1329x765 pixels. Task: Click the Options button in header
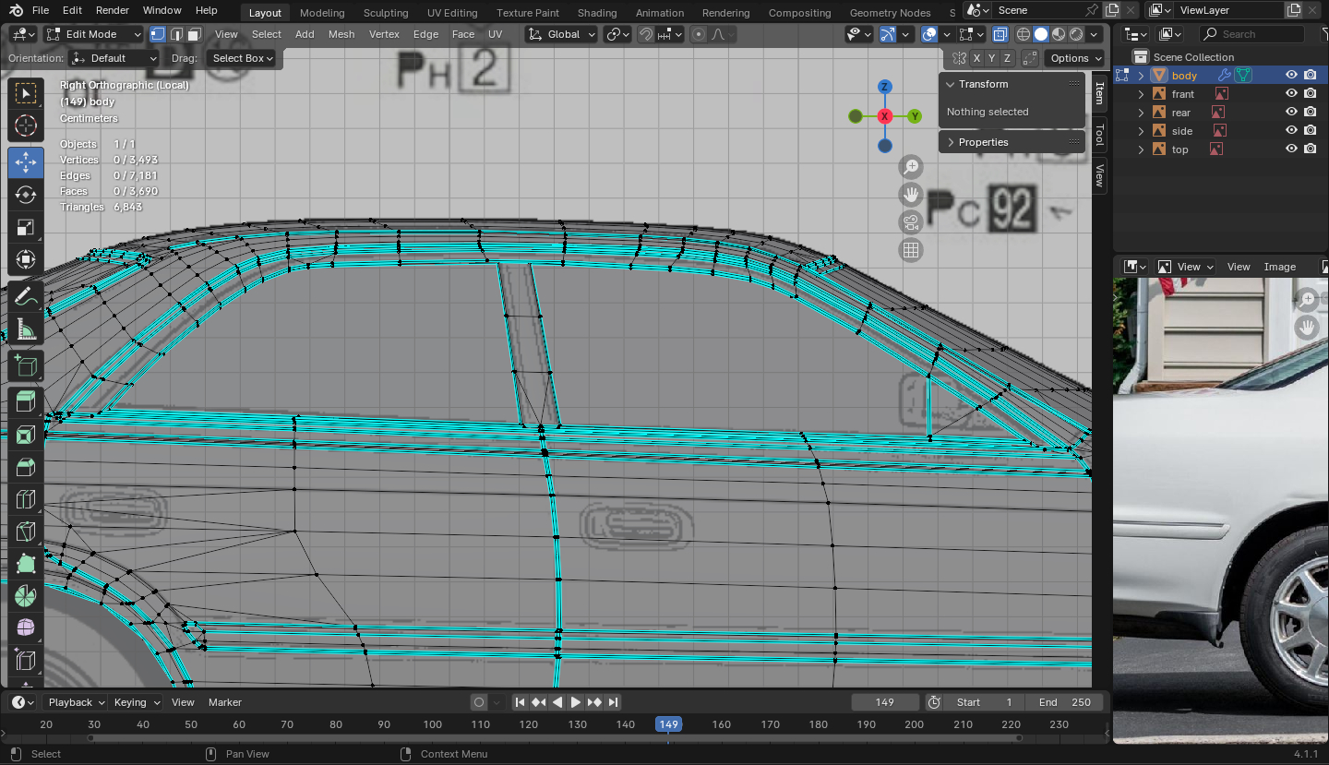pos(1074,58)
